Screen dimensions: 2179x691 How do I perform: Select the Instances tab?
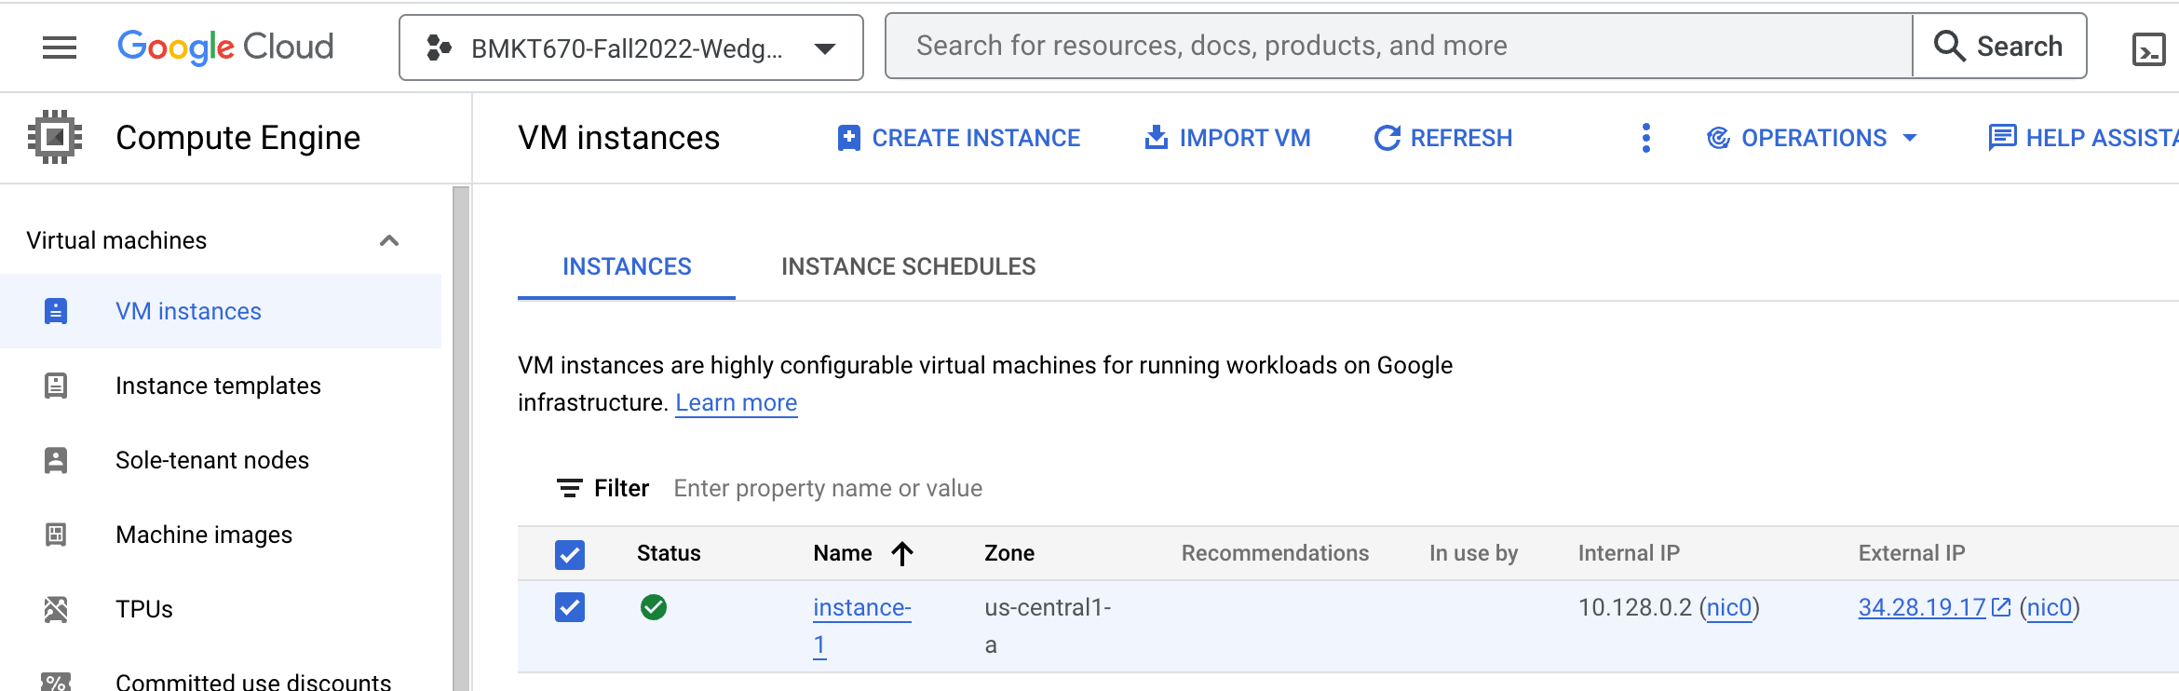click(627, 266)
